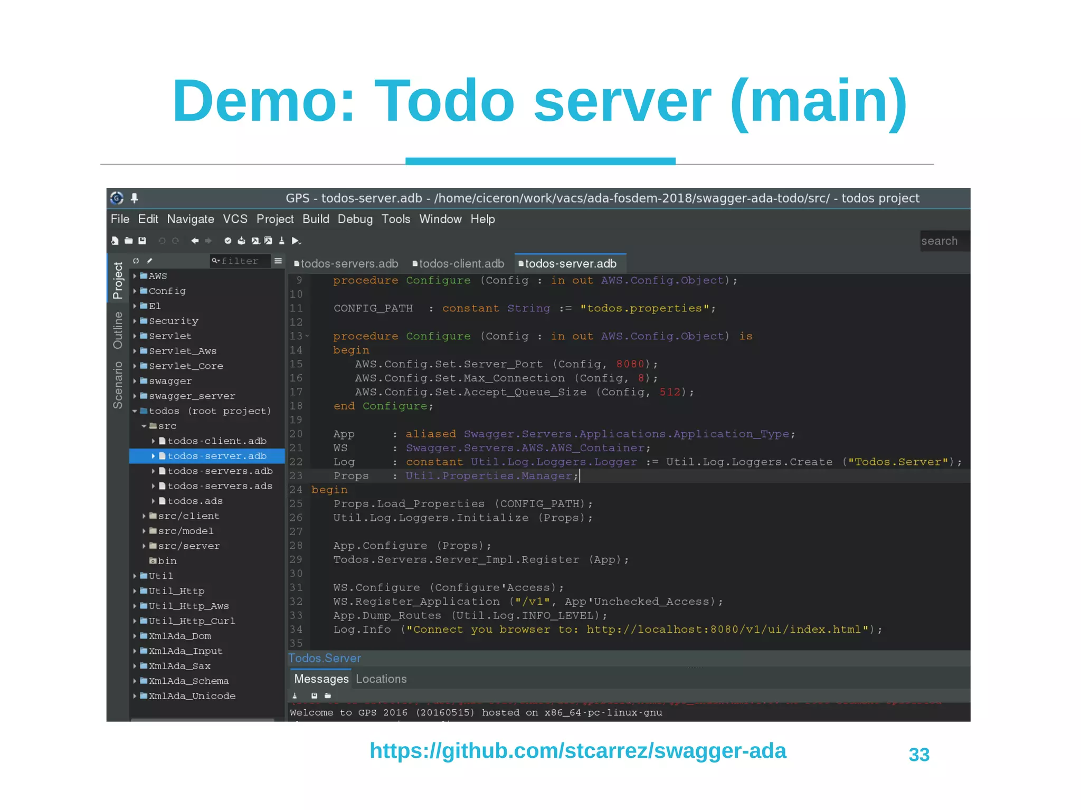This screenshot has width=1081, height=810.
Task: Switch to the todos-servers.adb editor tab
Action: (x=346, y=263)
